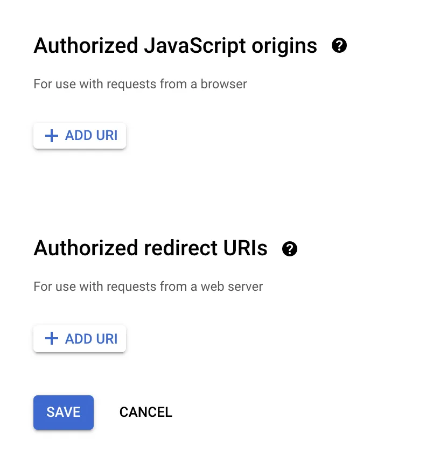
Task: Add a URI for redirect URIs
Action: [80, 339]
